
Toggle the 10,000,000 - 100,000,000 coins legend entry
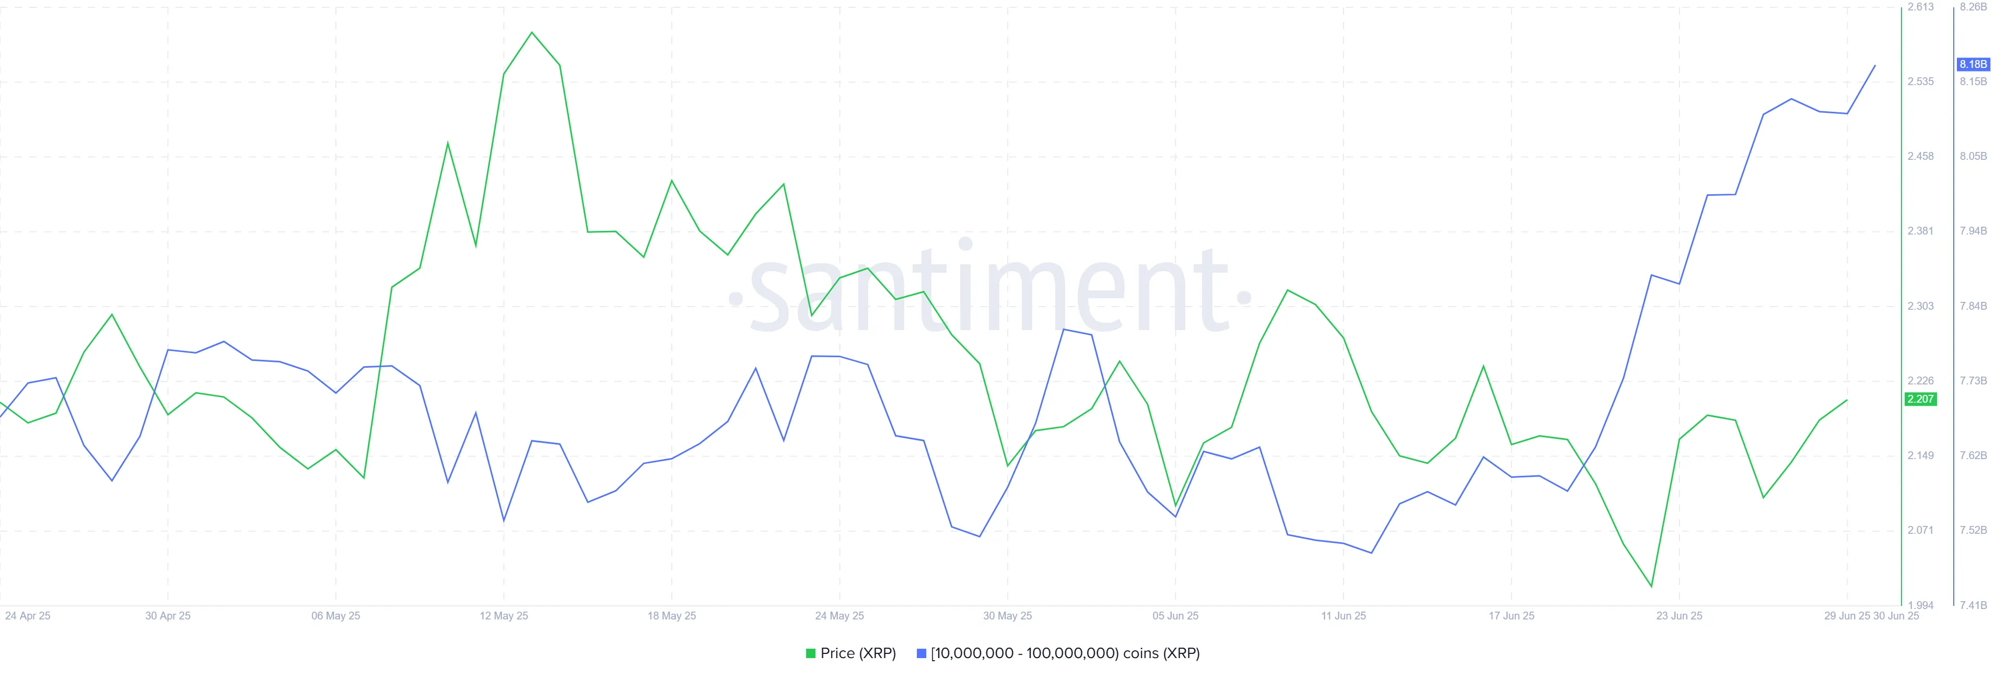coord(1058,653)
